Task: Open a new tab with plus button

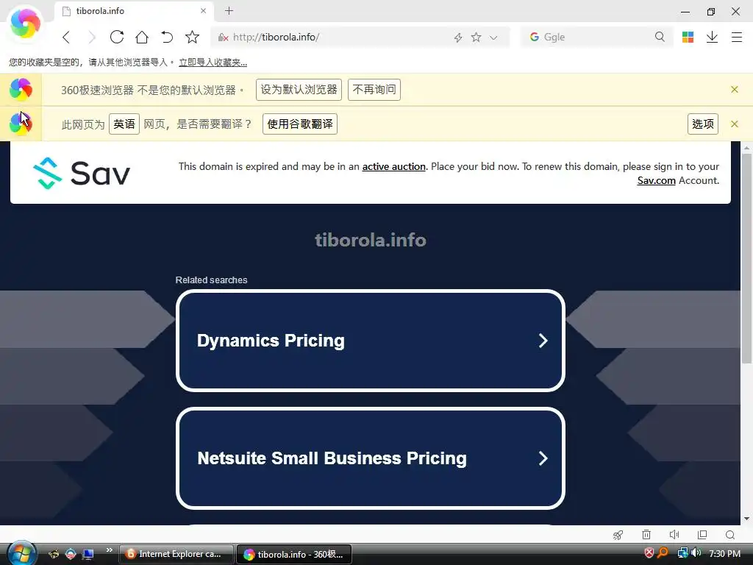Action: click(229, 10)
